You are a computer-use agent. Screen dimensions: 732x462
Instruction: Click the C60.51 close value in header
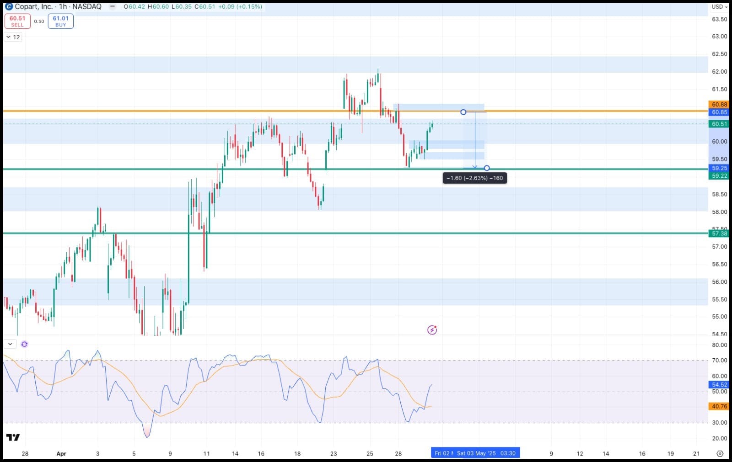(x=205, y=7)
